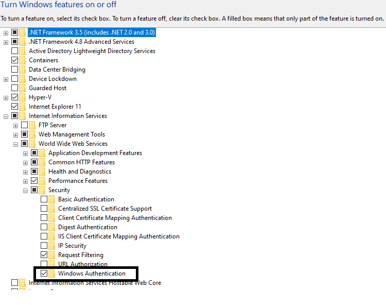
Task: Click the Data Center Bridging folder icon
Action: [x=23, y=70]
